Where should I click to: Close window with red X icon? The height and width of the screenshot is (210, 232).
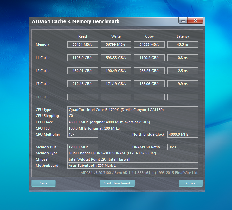[195, 20]
